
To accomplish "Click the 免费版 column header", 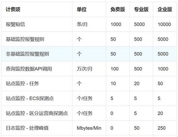I will click(118, 9).
